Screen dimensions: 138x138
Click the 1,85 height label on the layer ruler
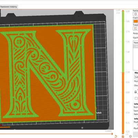[128, 21]
